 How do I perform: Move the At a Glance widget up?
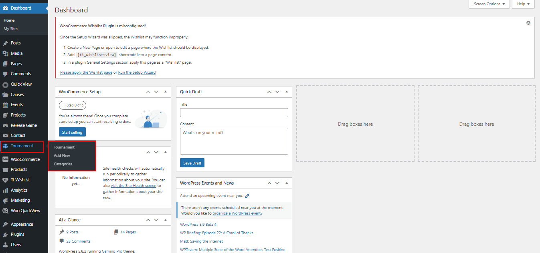point(148,220)
